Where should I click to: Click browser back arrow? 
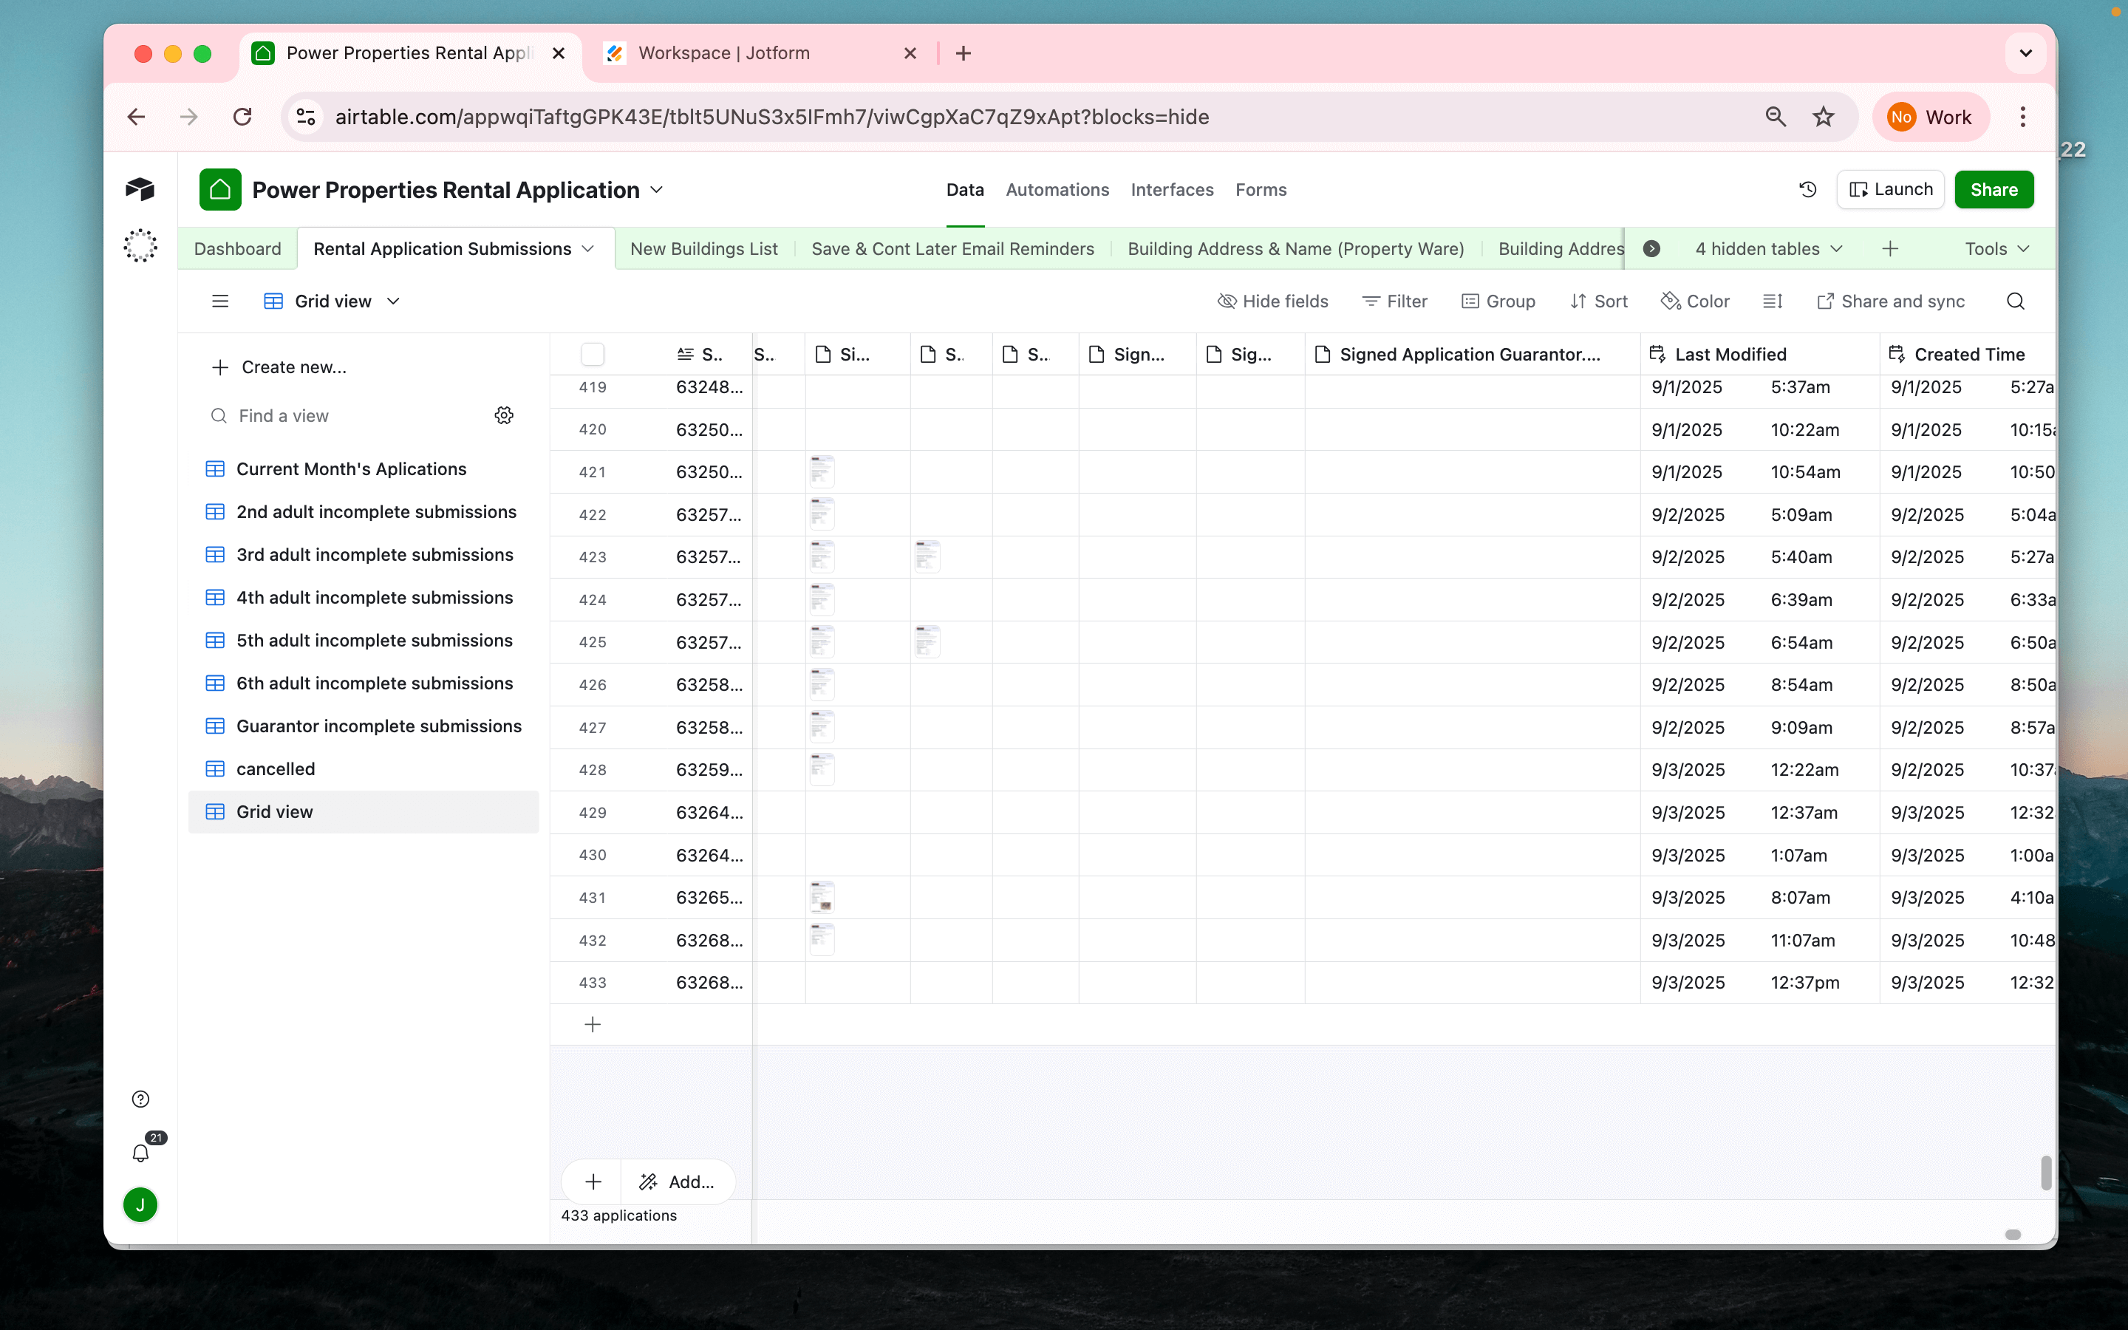pos(136,117)
